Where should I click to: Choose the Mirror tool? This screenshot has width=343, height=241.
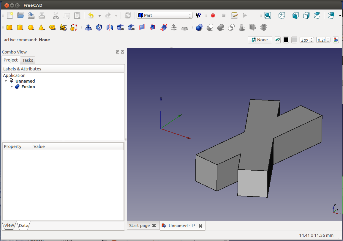(110, 28)
